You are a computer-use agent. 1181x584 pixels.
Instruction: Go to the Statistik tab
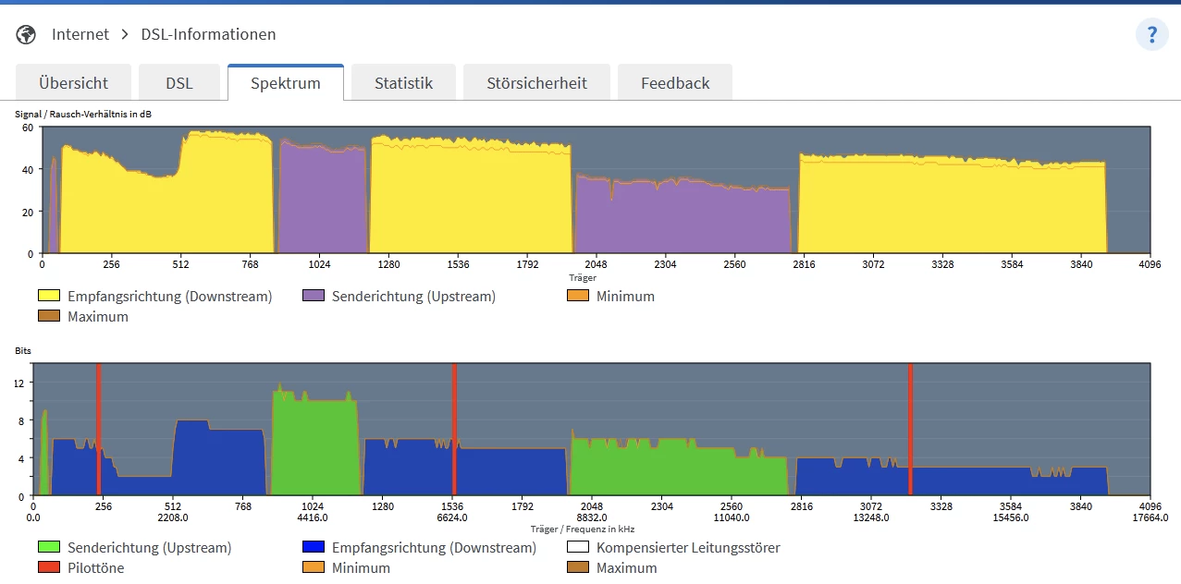coord(403,83)
